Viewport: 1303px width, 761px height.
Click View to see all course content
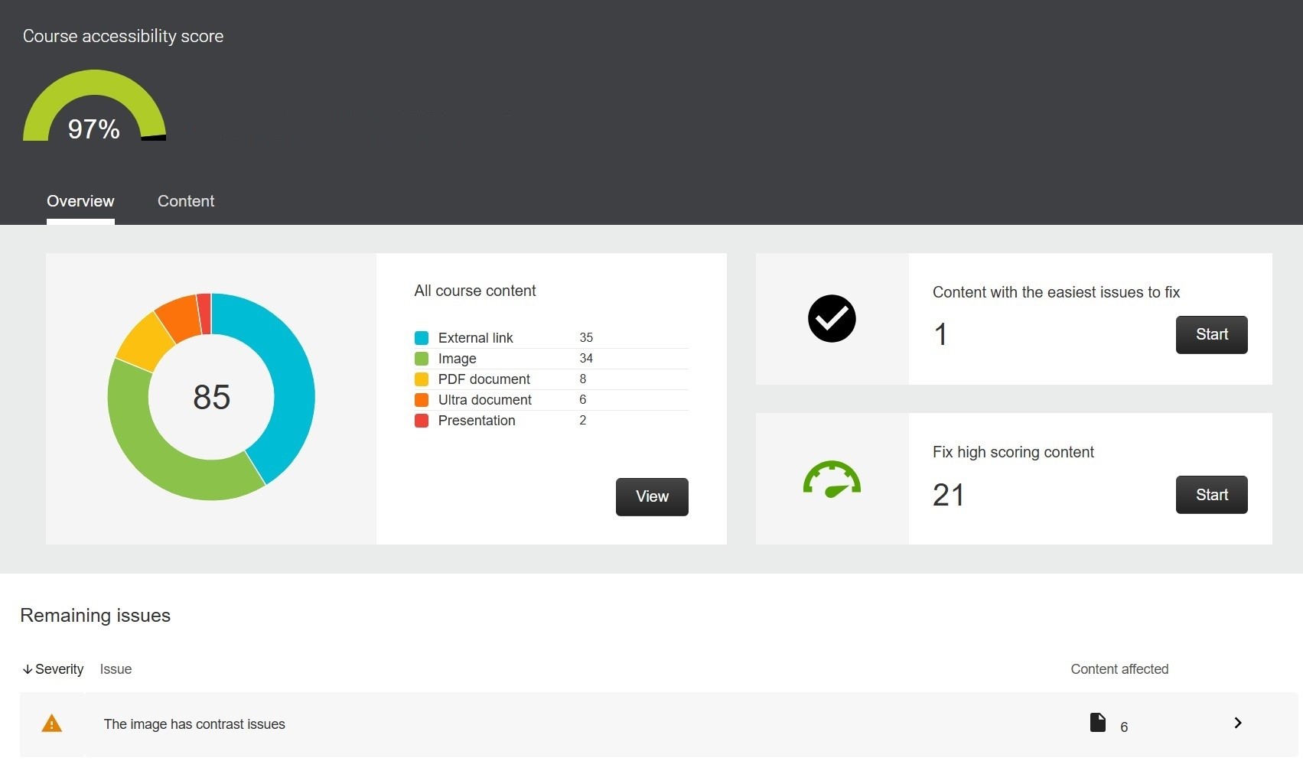(x=651, y=496)
